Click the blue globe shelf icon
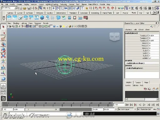The image size is (160, 120). coord(42,17)
